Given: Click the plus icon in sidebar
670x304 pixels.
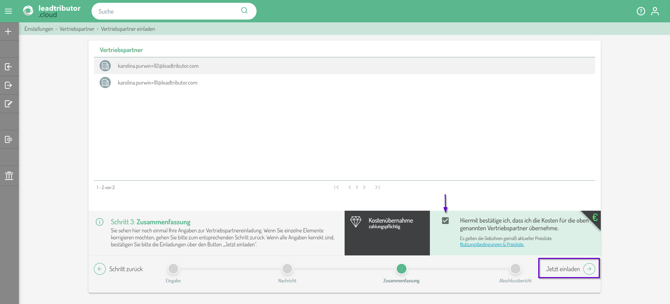Looking at the screenshot, I should coord(8,31).
